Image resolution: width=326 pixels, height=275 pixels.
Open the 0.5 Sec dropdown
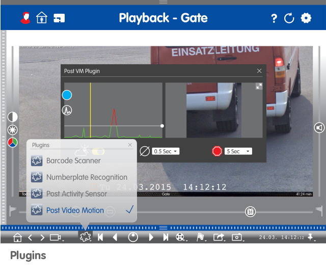click(x=166, y=151)
